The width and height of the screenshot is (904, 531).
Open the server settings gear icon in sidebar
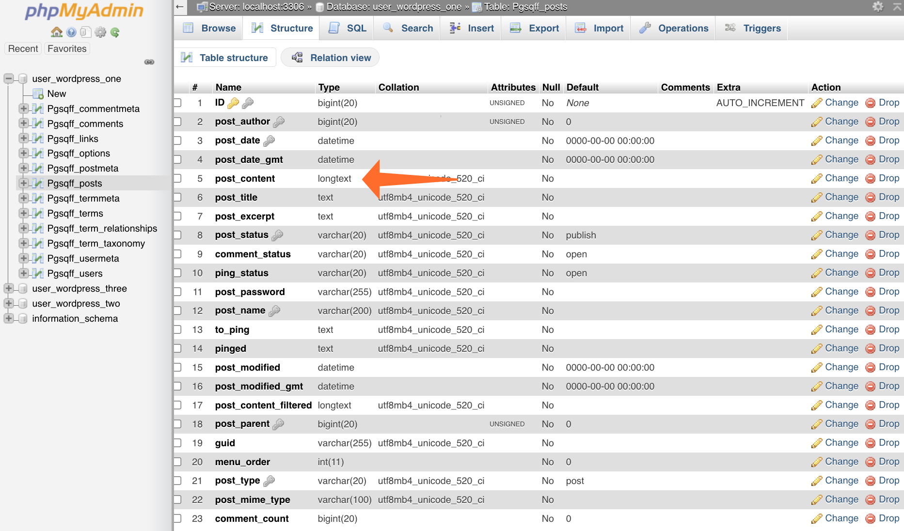click(100, 32)
